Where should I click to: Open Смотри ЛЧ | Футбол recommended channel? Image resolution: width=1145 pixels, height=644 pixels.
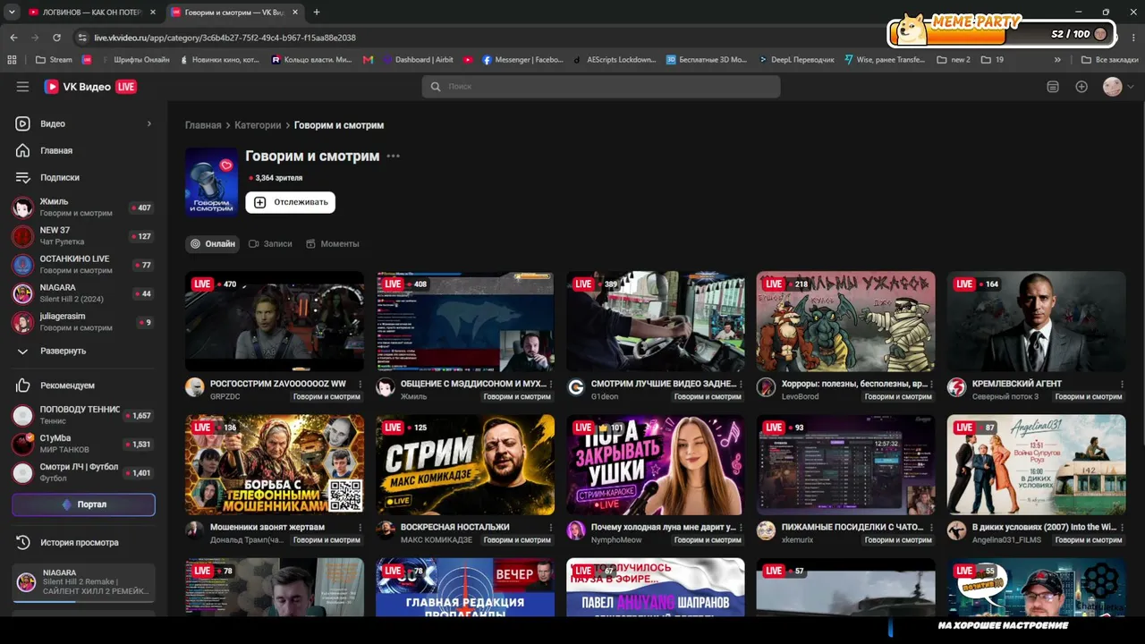click(x=83, y=472)
